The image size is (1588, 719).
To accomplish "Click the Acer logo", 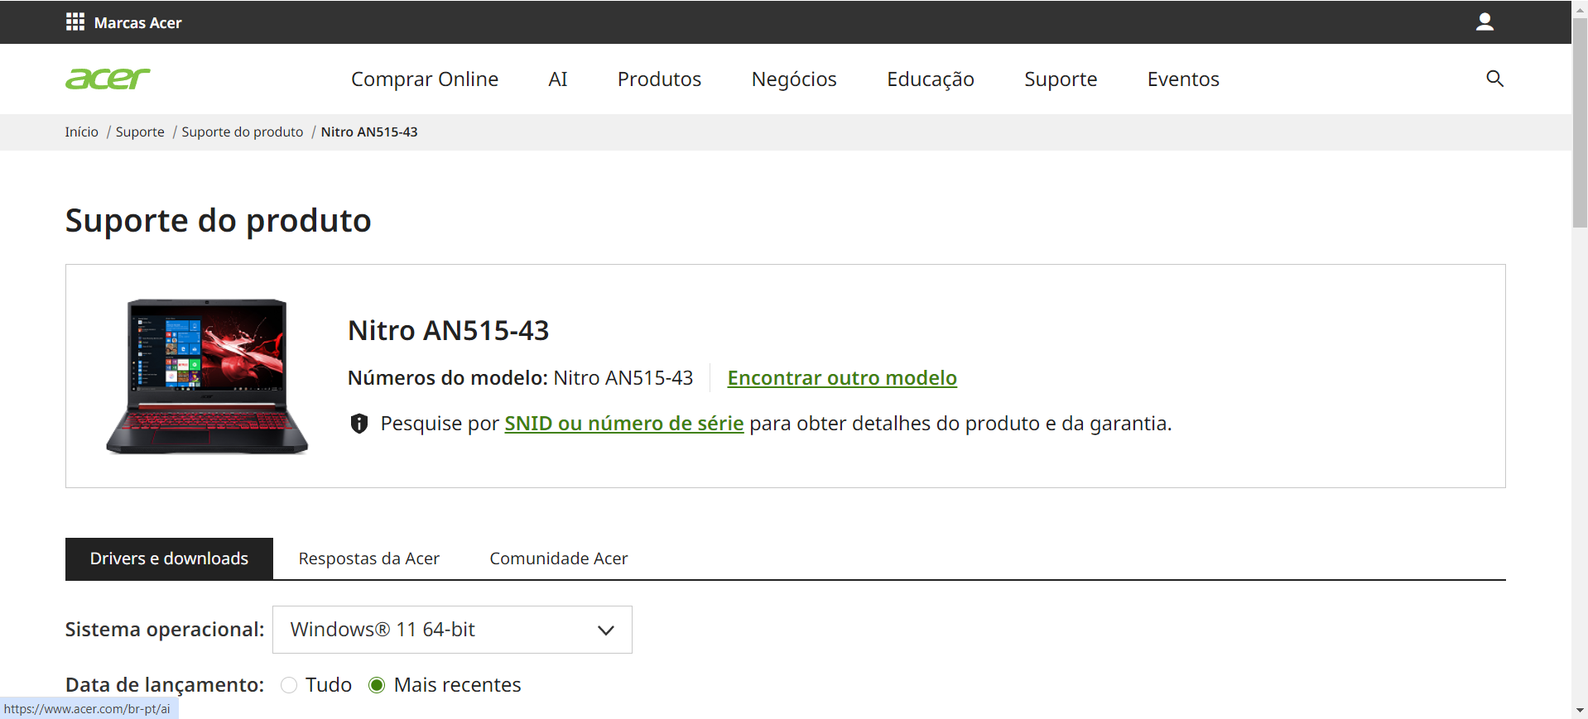I will pos(108,79).
